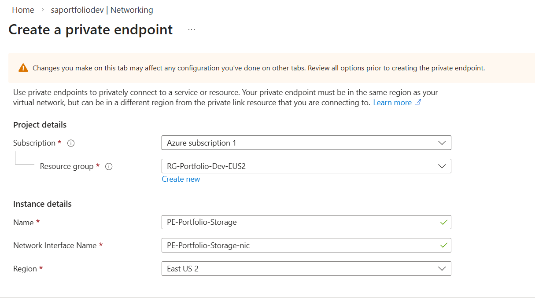The width and height of the screenshot is (535, 300).
Task: Click the Subscription info tooltip icon
Action: [71, 143]
